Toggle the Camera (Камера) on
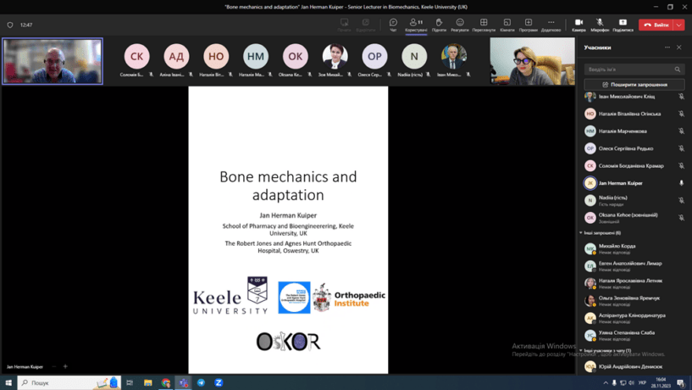The width and height of the screenshot is (692, 390). [x=579, y=25]
